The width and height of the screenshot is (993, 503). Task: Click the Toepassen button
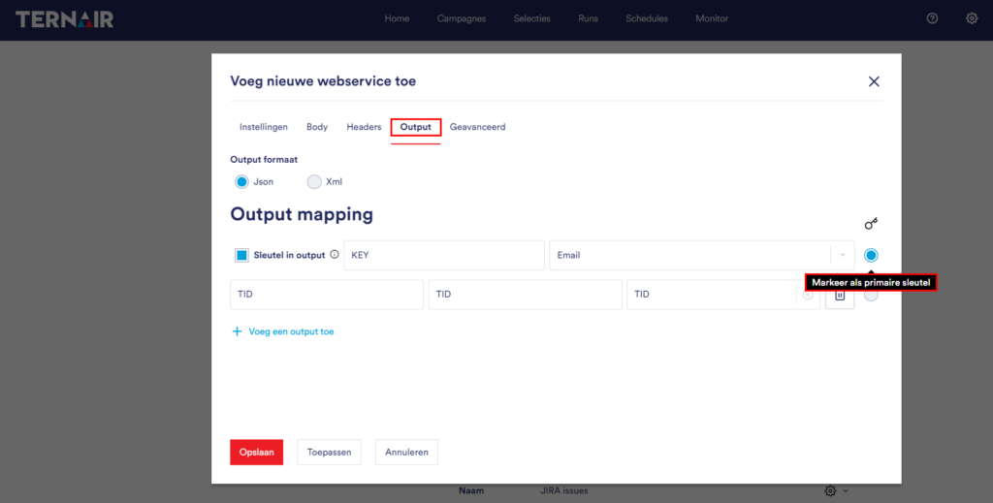329,453
